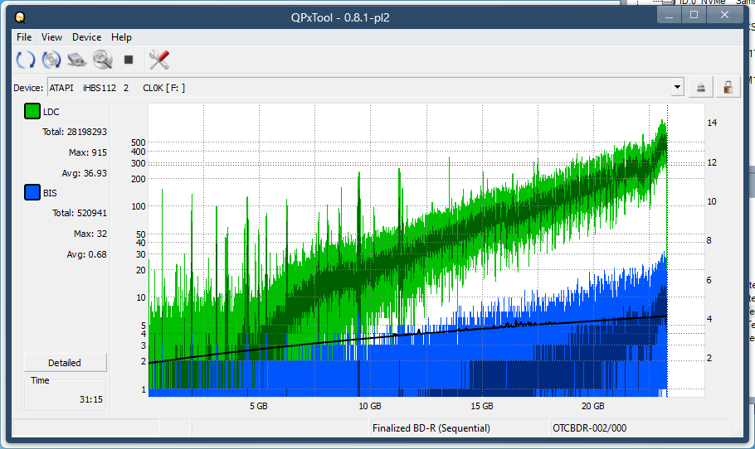
Task: Click the 20 GB axis label
Action: click(592, 406)
